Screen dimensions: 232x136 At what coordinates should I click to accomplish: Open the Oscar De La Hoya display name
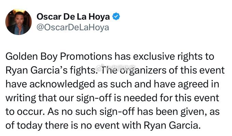tap(73, 17)
